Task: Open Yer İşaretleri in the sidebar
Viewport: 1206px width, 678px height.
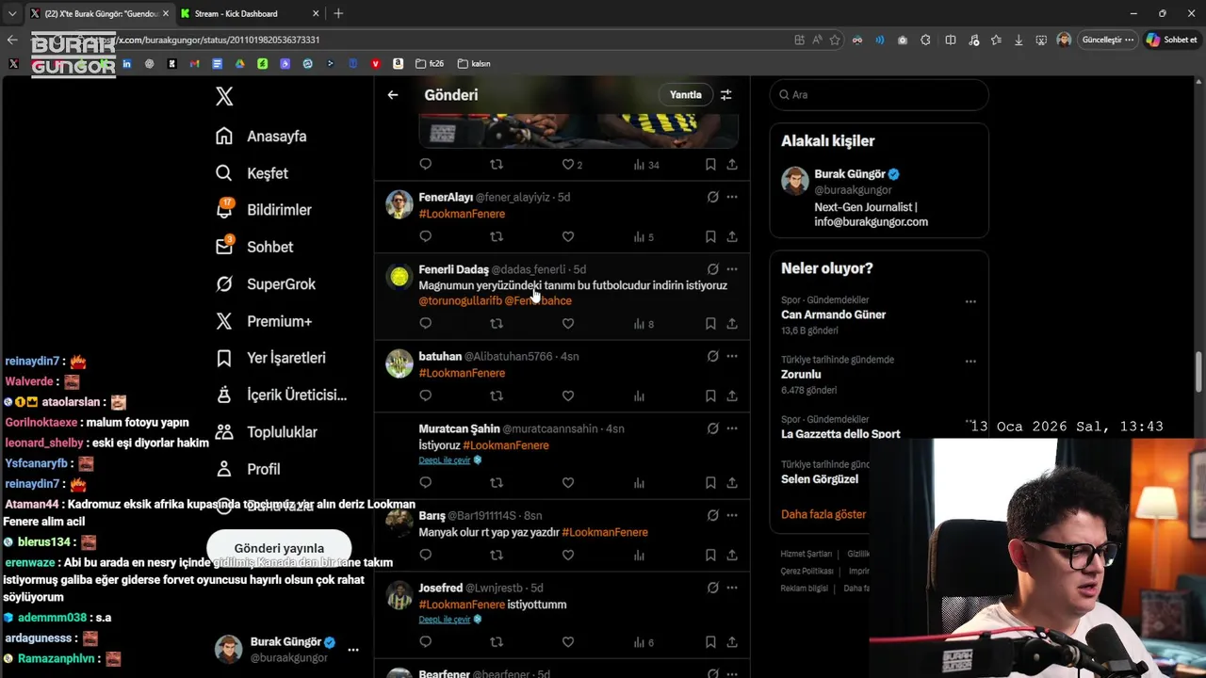Action: (270, 358)
